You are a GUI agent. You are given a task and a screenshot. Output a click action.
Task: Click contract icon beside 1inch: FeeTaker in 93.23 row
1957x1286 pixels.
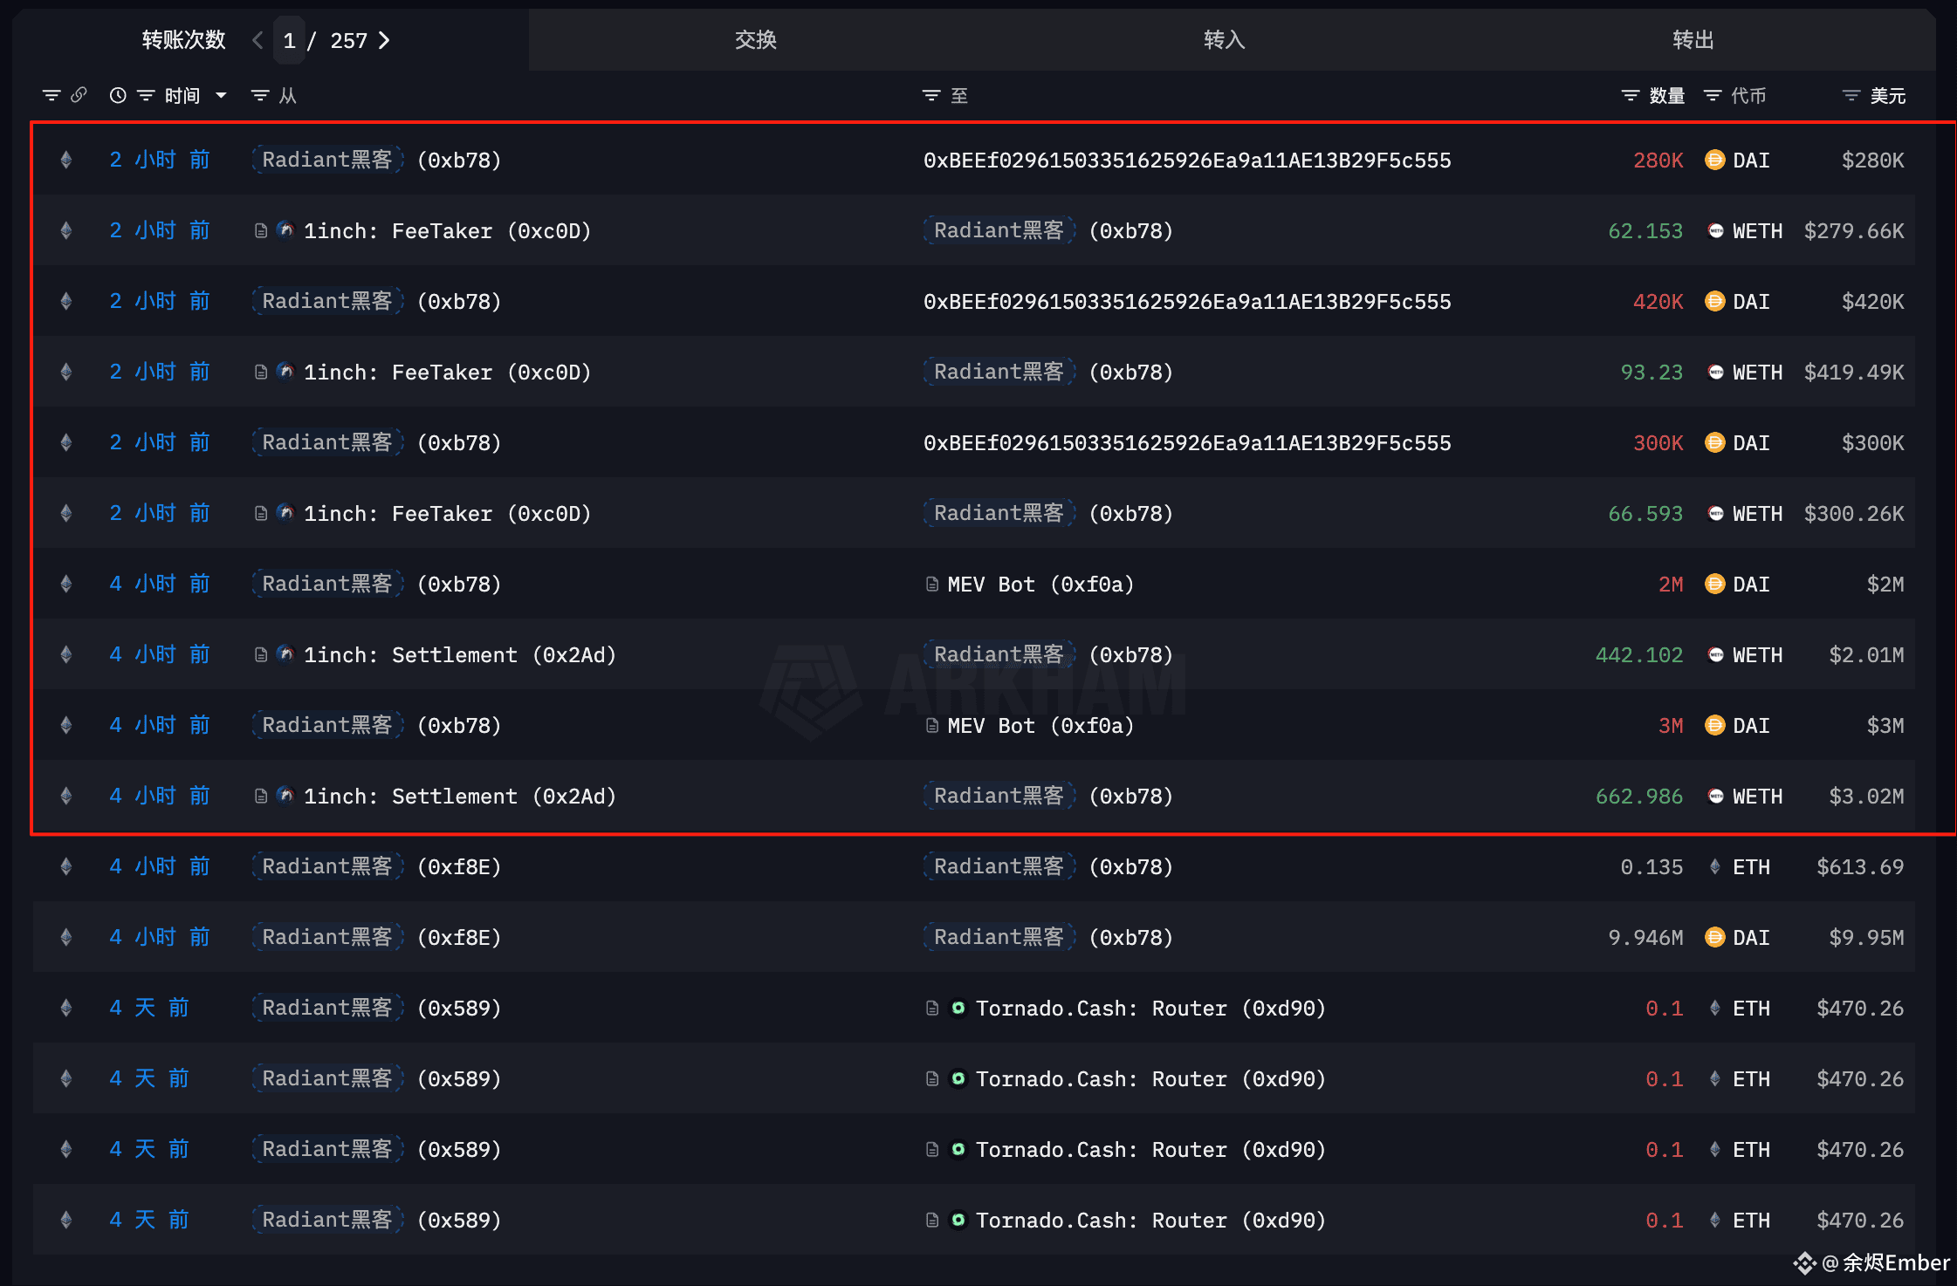point(260,372)
